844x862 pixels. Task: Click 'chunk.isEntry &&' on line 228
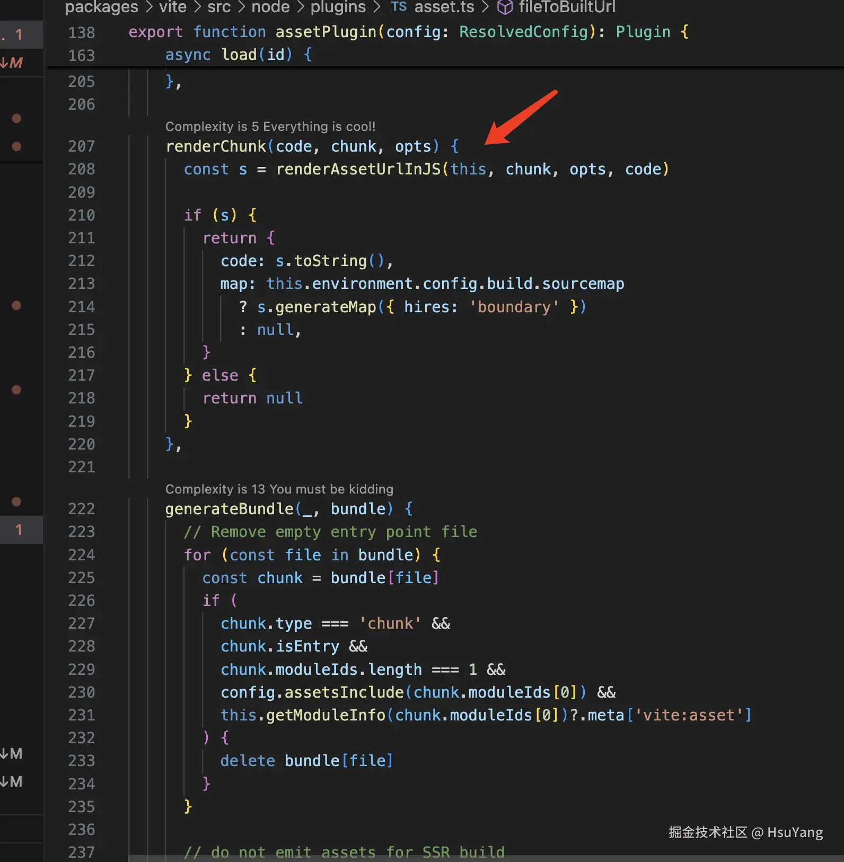[294, 646]
